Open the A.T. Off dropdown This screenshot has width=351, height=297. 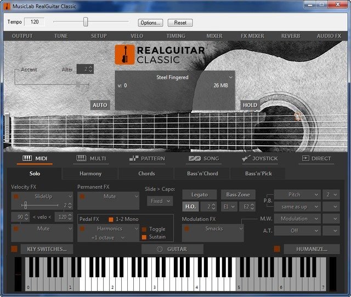pos(297,231)
